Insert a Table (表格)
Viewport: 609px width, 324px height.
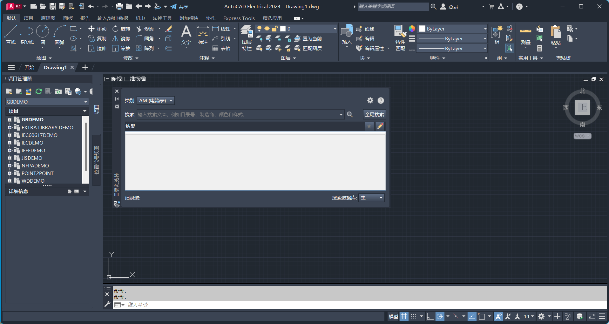[x=221, y=49]
